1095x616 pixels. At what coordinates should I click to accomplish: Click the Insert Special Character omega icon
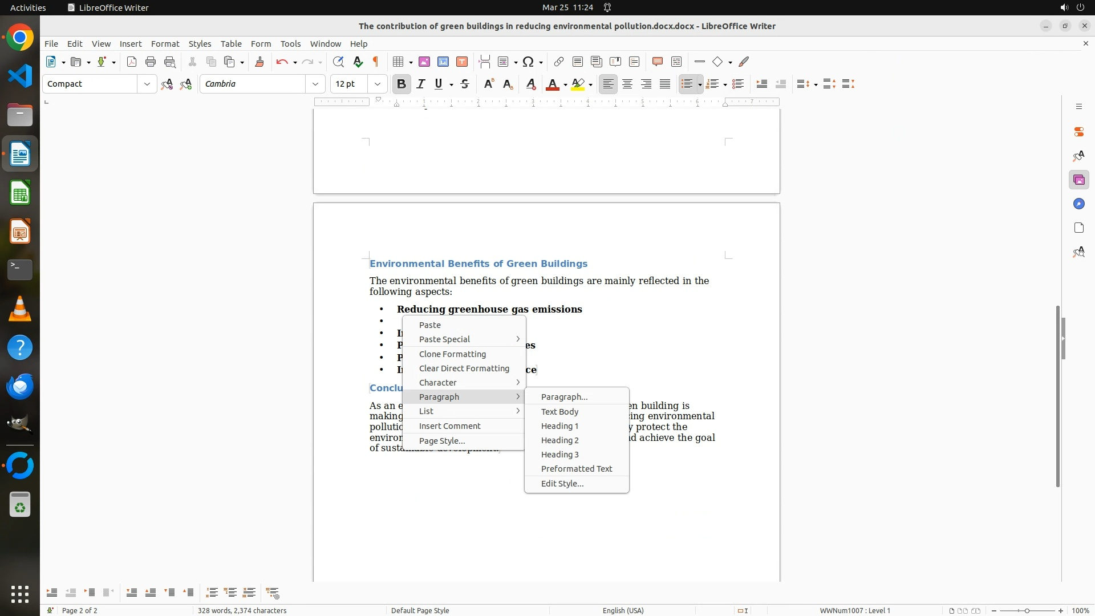pyautogui.click(x=528, y=62)
